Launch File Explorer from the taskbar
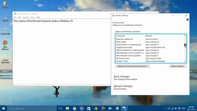Image resolution: width=197 pixels, height=111 pixels. pyautogui.click(x=67, y=108)
